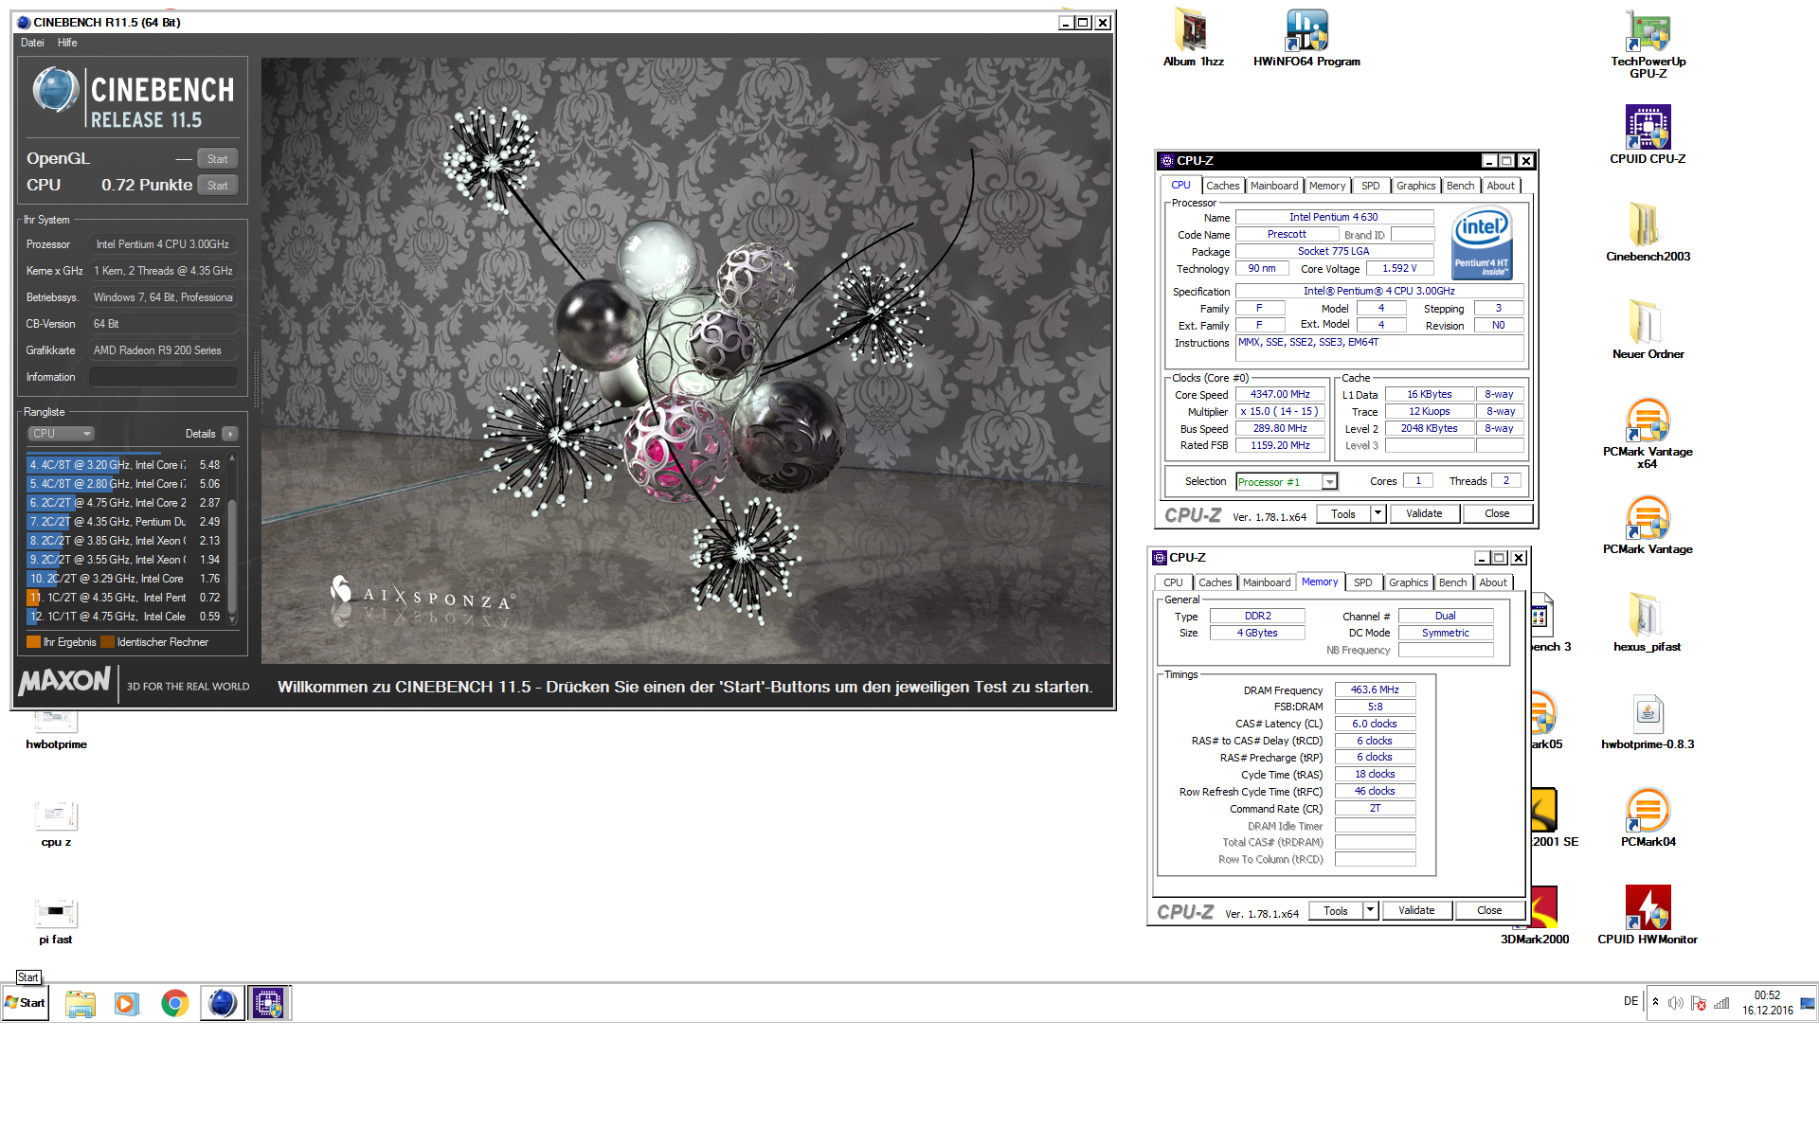The width and height of the screenshot is (1819, 1146).
Task: Click the Intel Pentium 4 HT logo
Action: click(x=1483, y=244)
